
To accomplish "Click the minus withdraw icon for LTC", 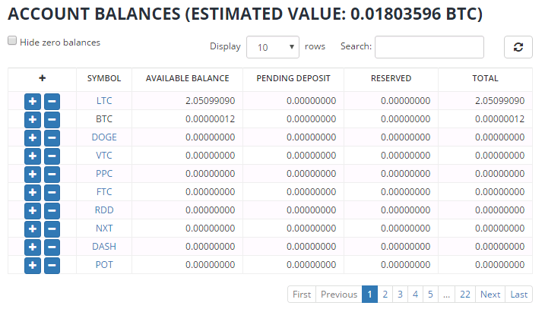I will (52, 101).
